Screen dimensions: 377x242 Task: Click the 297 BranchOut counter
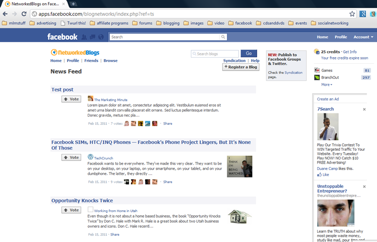366,77
